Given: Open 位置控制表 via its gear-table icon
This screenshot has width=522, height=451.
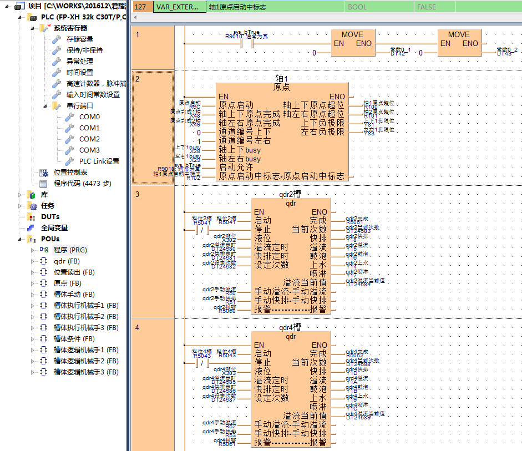Looking at the screenshot, I should click(x=44, y=173).
